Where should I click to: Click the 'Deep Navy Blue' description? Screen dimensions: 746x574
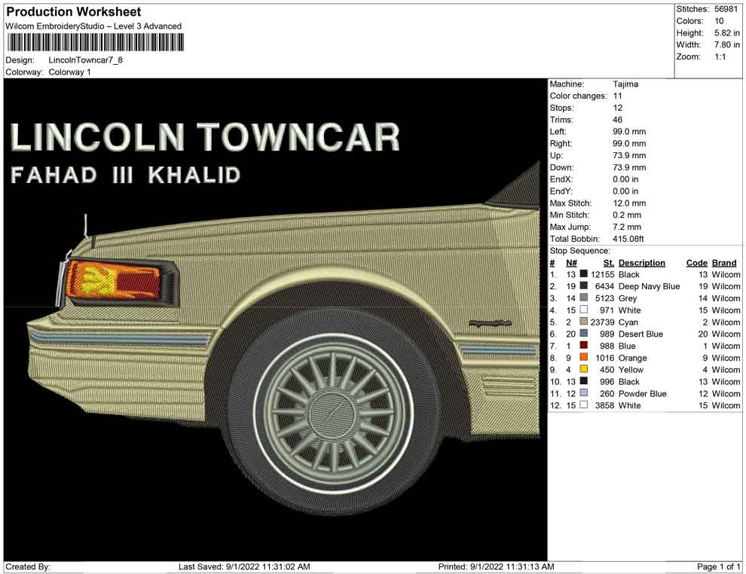(649, 286)
